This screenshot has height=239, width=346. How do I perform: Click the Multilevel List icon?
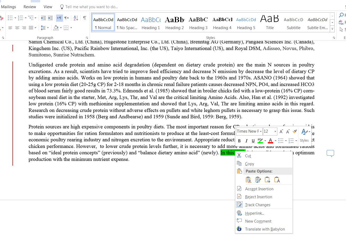click(31, 18)
